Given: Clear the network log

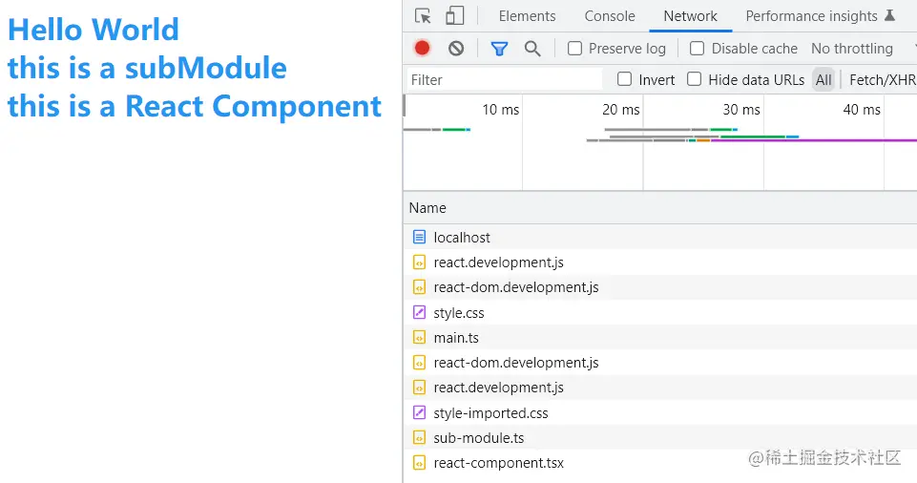Looking at the screenshot, I should [456, 48].
